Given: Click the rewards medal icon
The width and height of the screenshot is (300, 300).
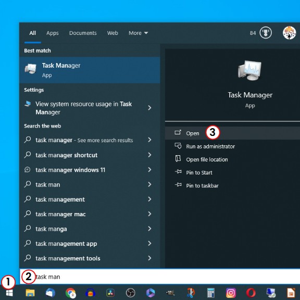Looking at the screenshot, I should click(266, 33).
